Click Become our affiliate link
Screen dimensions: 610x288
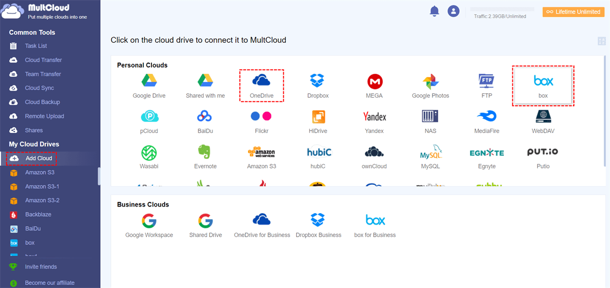point(50,282)
